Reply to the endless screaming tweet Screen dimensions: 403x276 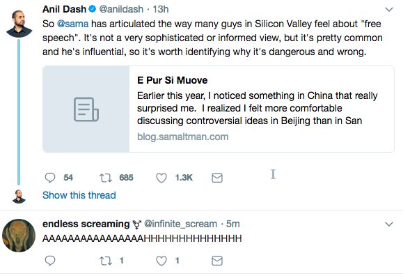tap(50, 261)
